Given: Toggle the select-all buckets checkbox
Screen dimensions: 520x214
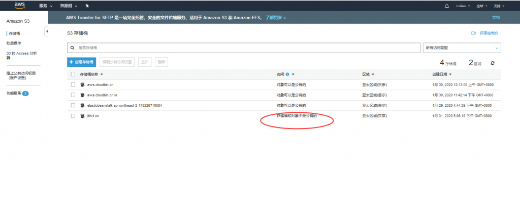Looking at the screenshot, I should pyautogui.click(x=73, y=74).
